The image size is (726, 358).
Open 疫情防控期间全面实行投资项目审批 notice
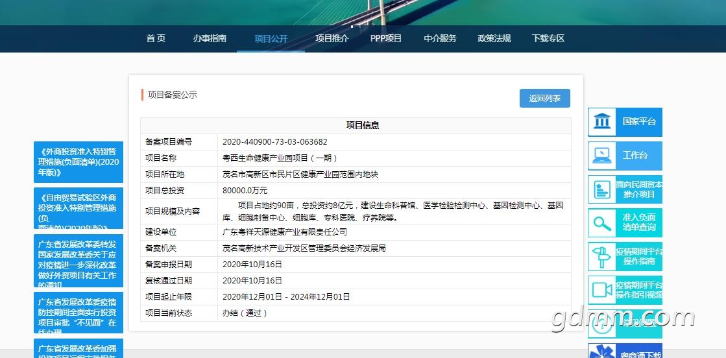pos(79,313)
